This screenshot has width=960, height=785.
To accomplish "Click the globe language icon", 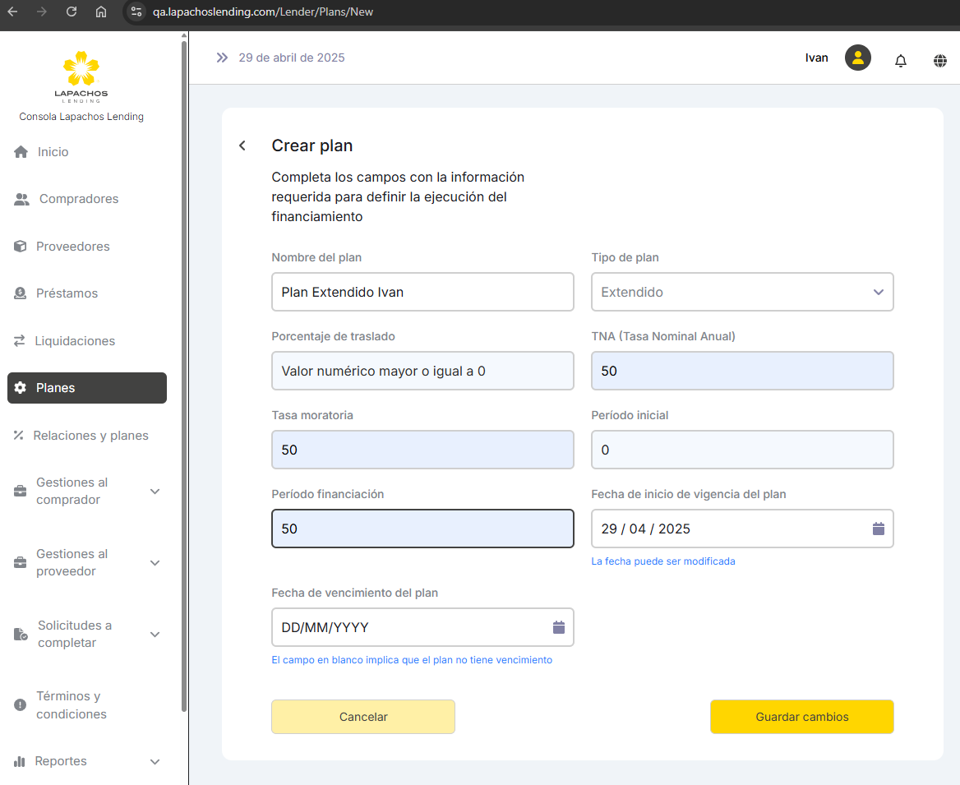I will pos(940,60).
